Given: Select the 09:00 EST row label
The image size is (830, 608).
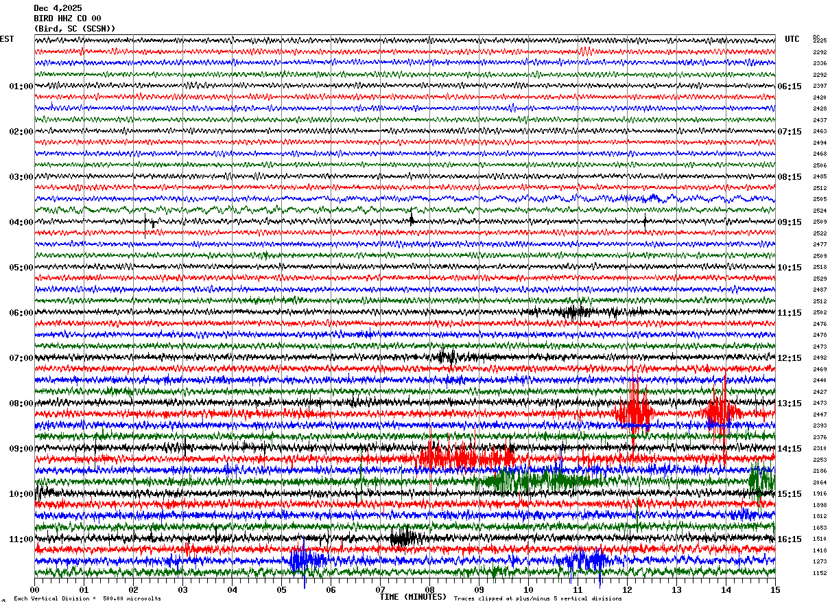Looking at the screenshot, I should 21,449.
